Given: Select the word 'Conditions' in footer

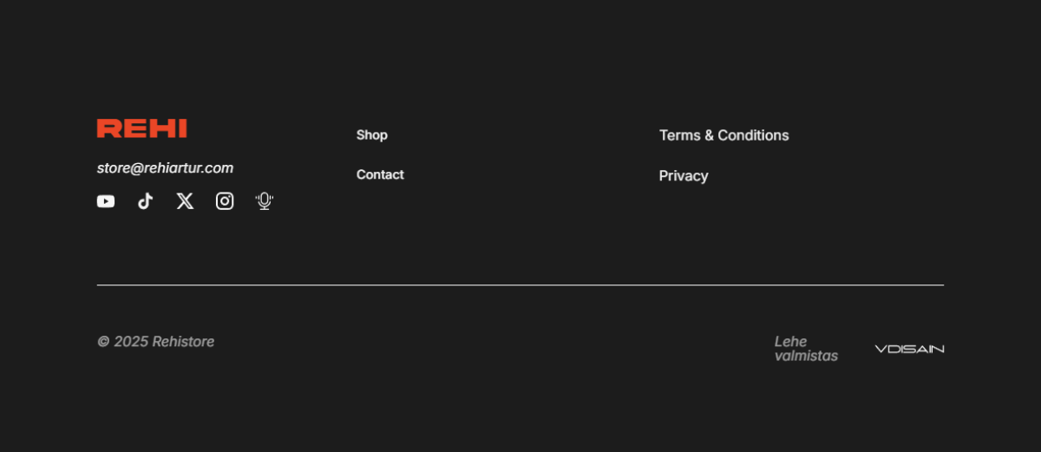Looking at the screenshot, I should tap(754, 135).
